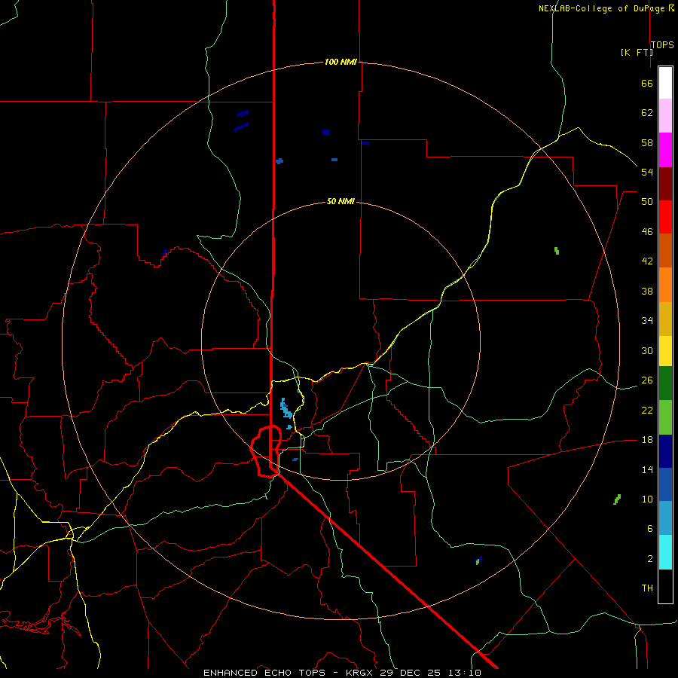Click the black TH legend swatch
This screenshot has width=678, height=678.
tap(665, 586)
